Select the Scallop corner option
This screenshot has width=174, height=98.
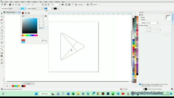pyautogui.click(x=140, y=17)
